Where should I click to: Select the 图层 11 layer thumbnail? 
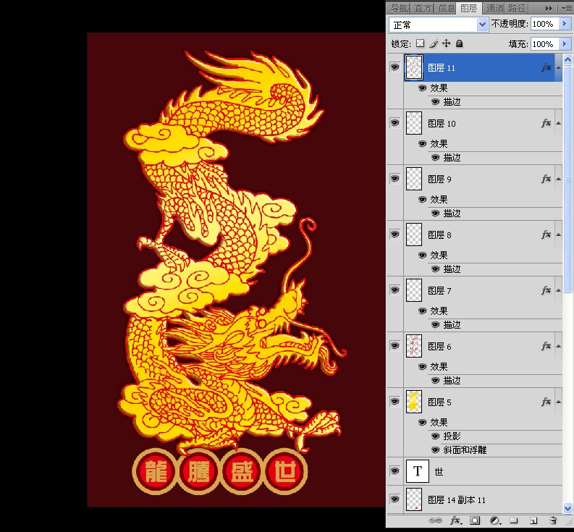(414, 67)
